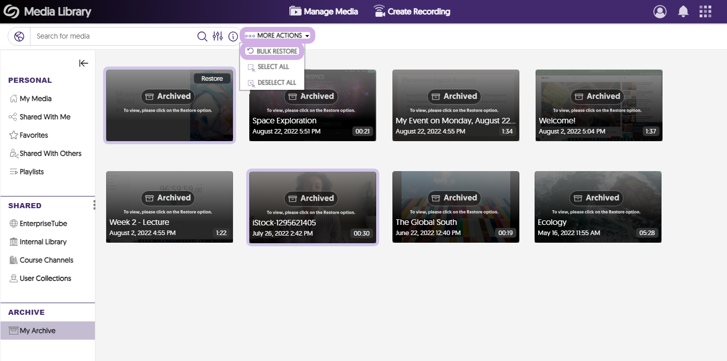727x361 pixels.
Task: Open the notifications bell
Action: tap(683, 12)
